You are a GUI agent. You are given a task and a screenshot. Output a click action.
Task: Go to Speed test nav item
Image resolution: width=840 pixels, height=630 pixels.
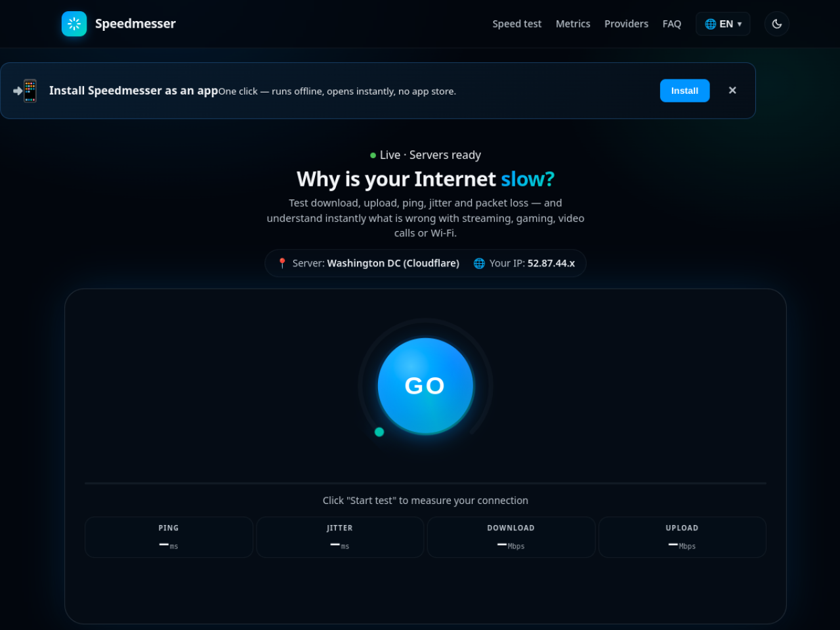pos(516,24)
